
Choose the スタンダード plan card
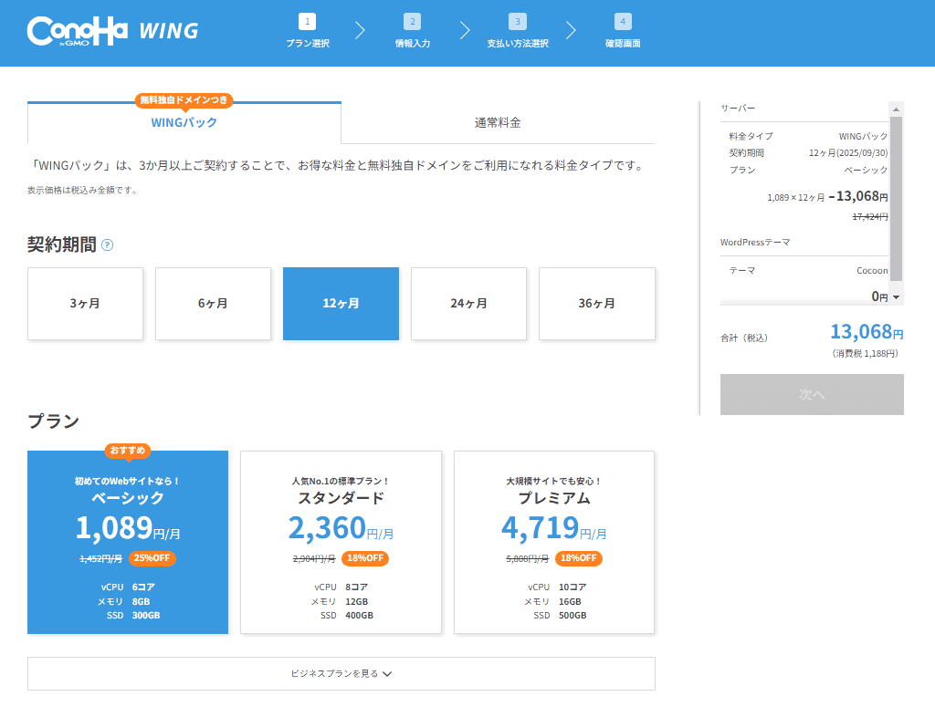pyautogui.click(x=341, y=542)
